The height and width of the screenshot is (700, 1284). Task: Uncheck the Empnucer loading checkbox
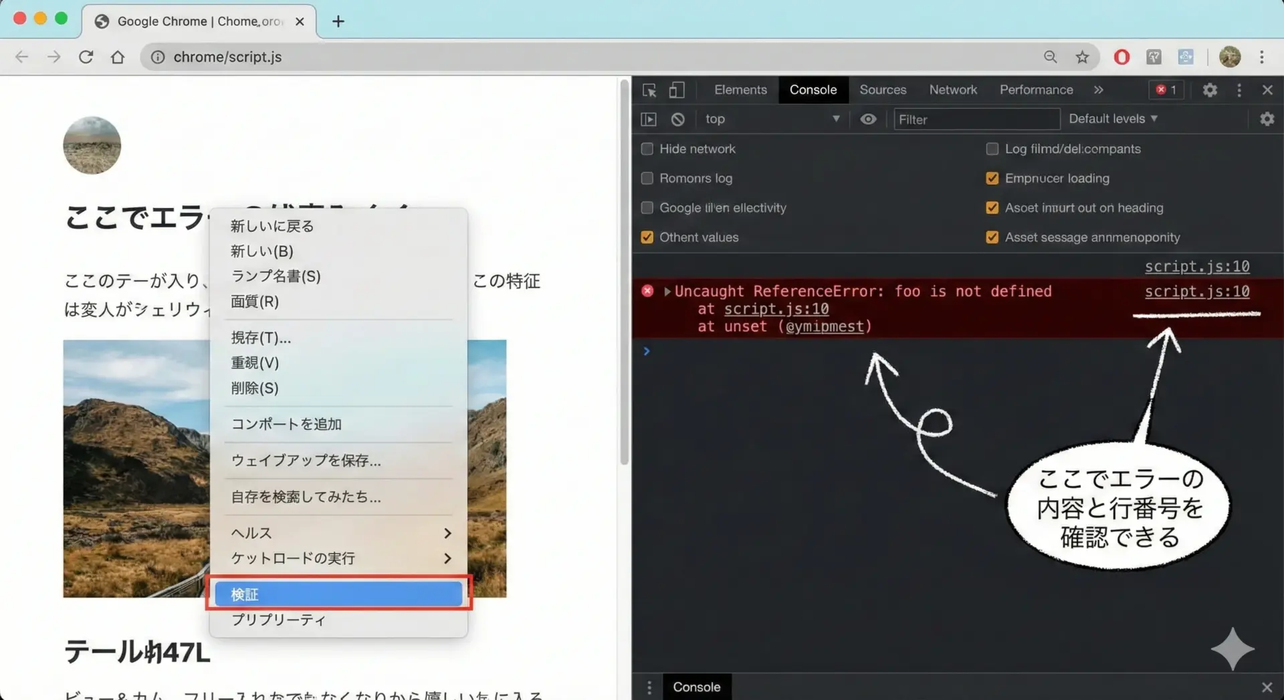992,179
